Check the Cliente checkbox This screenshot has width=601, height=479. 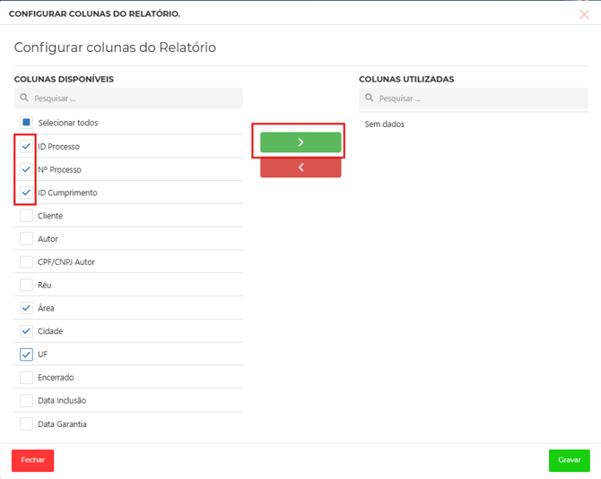pyautogui.click(x=27, y=216)
